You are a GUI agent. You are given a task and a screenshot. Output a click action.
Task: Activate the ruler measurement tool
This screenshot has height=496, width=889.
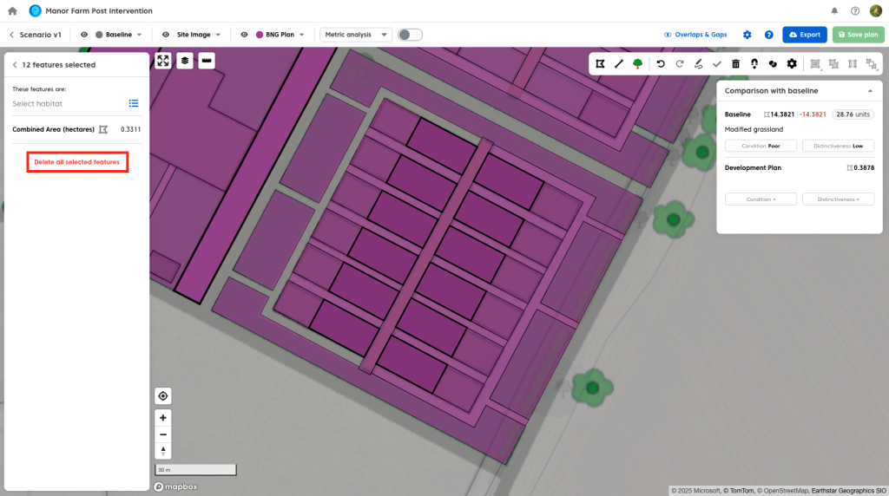click(207, 61)
